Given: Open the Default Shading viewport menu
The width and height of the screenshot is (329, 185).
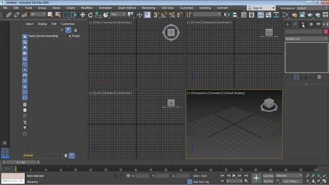Looking at the screenshot, I should point(234,93).
